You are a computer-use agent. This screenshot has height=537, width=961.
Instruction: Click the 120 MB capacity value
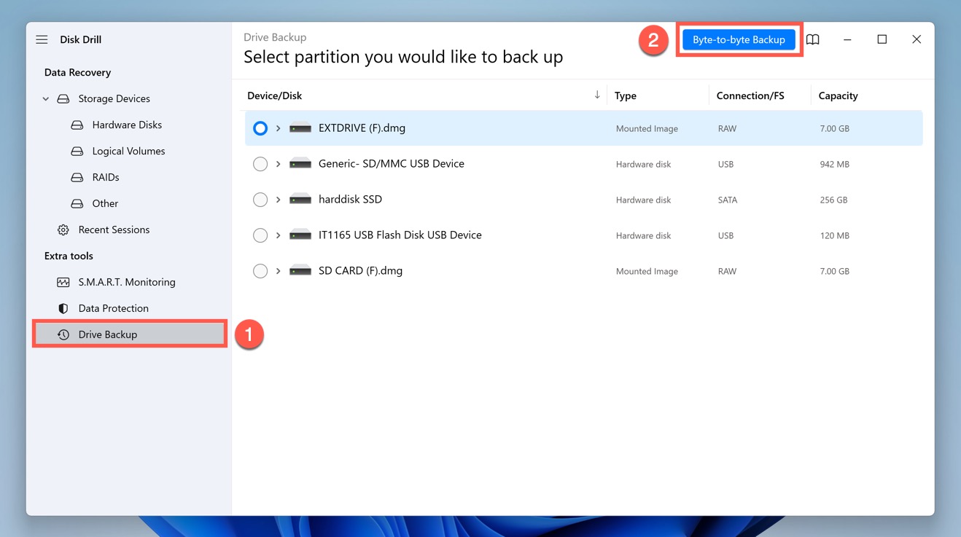click(x=834, y=235)
